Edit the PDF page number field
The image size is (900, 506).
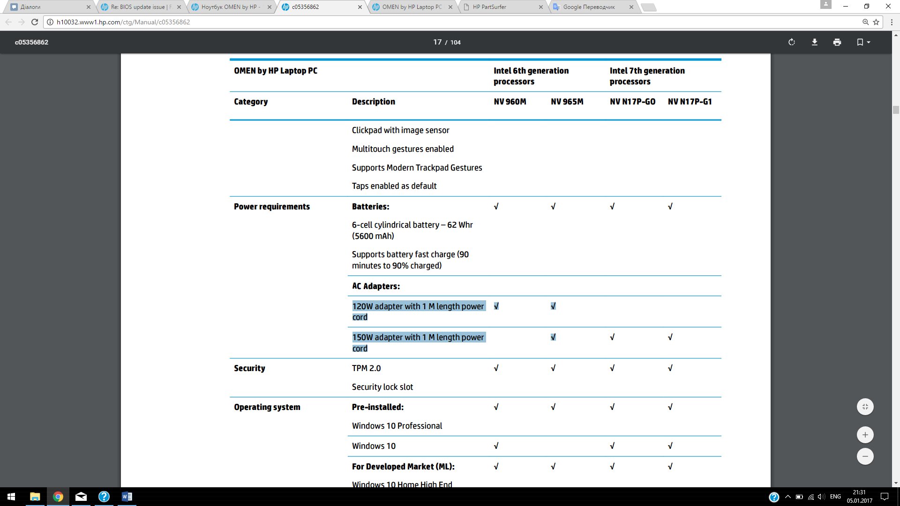tap(437, 42)
